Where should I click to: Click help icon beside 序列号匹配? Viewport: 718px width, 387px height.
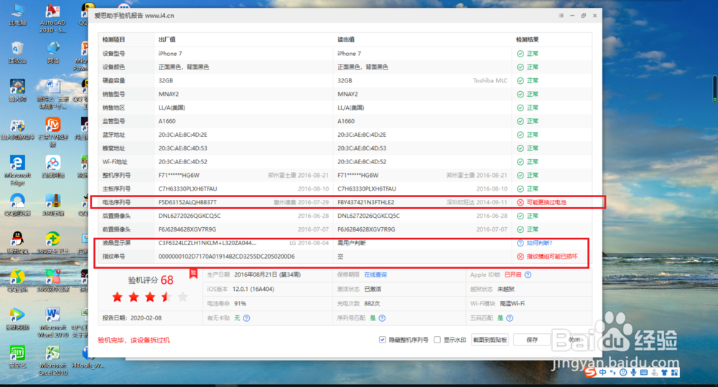click(382, 318)
